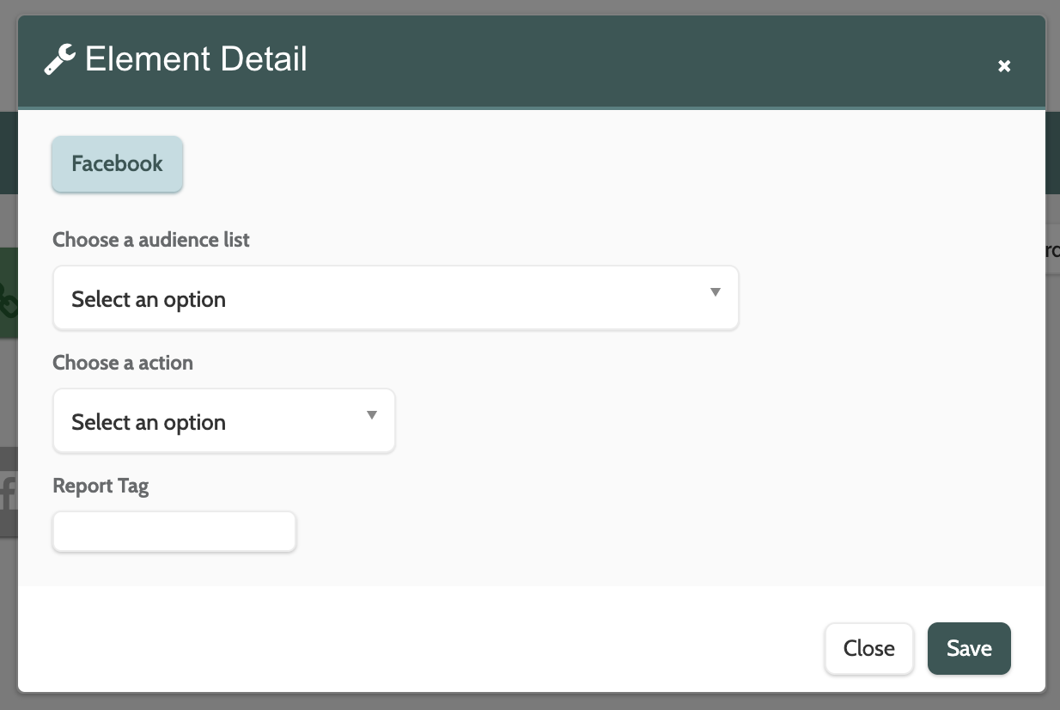This screenshot has width=1060, height=710.
Task: Click the 'Report Tag' label
Action: coord(101,486)
